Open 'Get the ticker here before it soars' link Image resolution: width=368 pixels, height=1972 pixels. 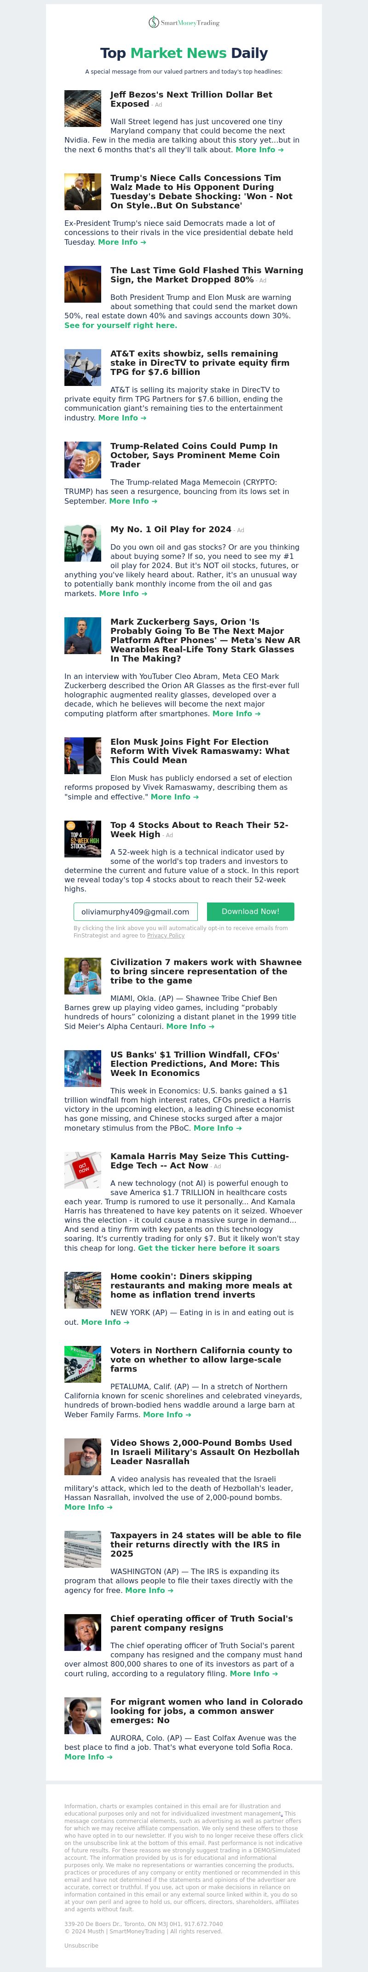209,1248
